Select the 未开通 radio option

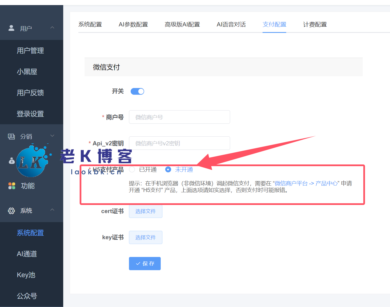coord(168,170)
